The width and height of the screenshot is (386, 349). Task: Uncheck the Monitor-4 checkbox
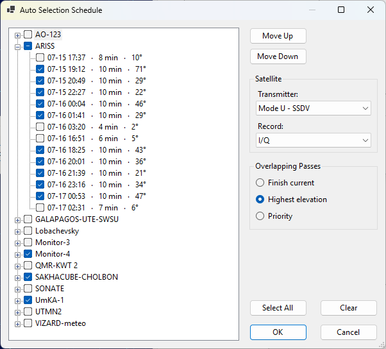click(x=28, y=254)
